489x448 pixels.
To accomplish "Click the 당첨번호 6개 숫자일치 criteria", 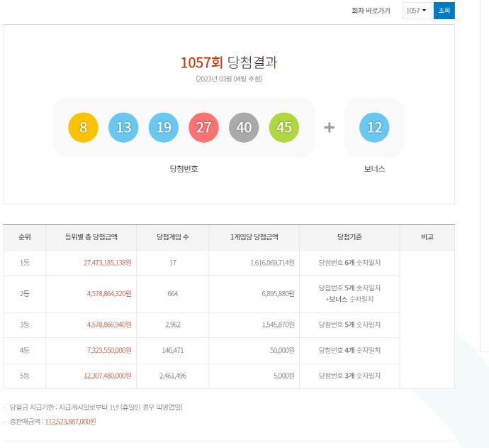I will coord(349,263).
